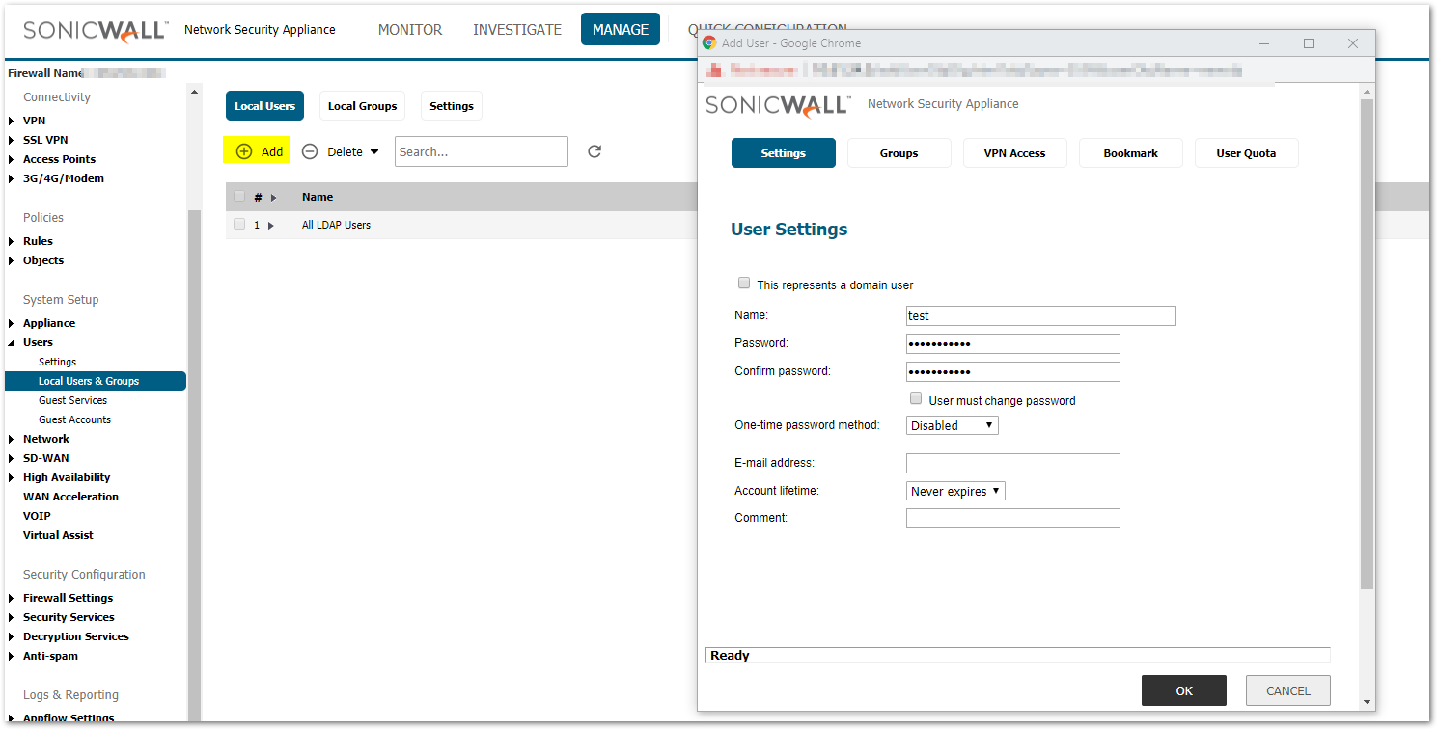Open the Local Groups tab
Image resolution: width=1438 pixels, height=730 pixels.
point(362,106)
